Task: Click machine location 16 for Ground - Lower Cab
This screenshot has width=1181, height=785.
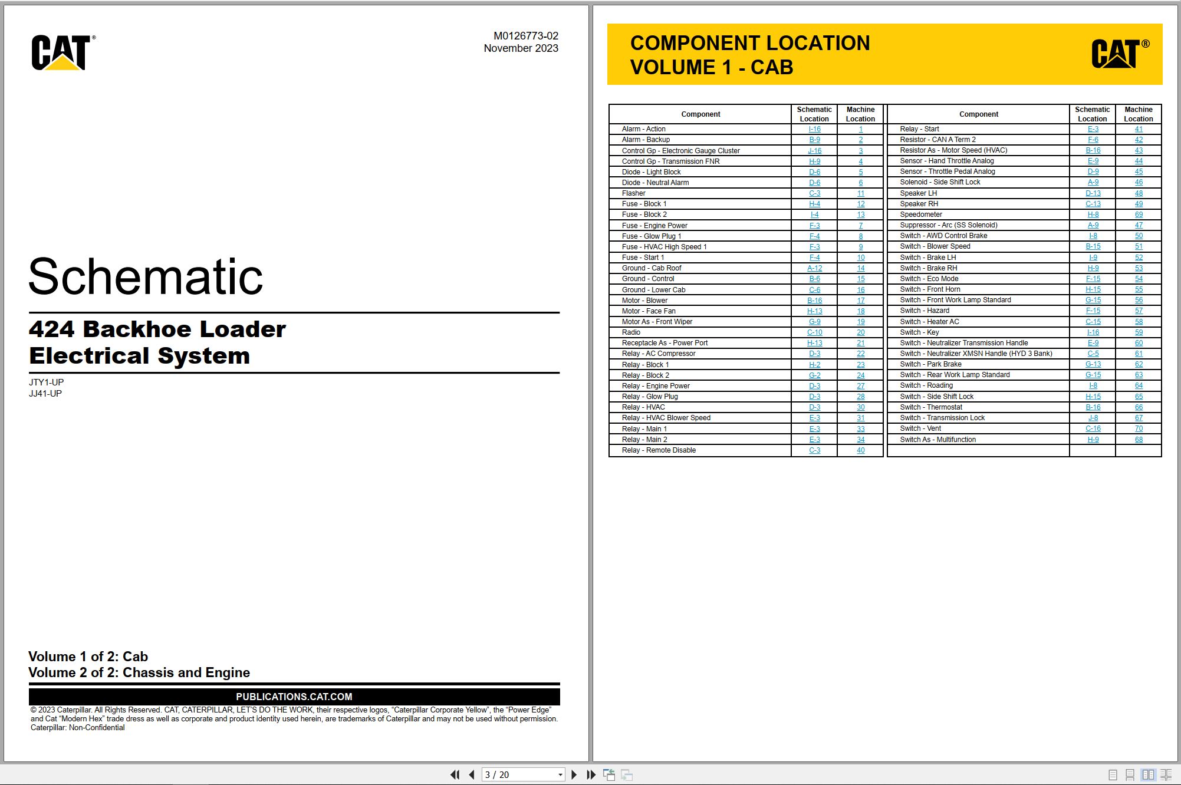Action: pyautogui.click(x=860, y=290)
